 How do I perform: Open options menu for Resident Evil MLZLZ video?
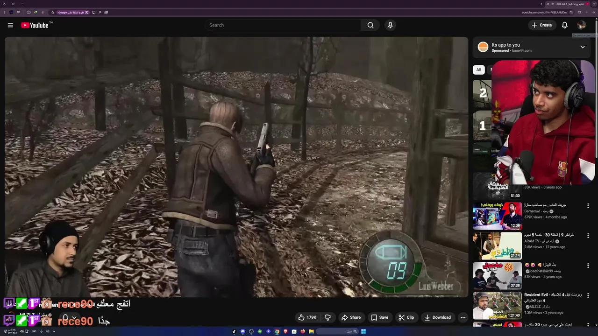[588, 296]
